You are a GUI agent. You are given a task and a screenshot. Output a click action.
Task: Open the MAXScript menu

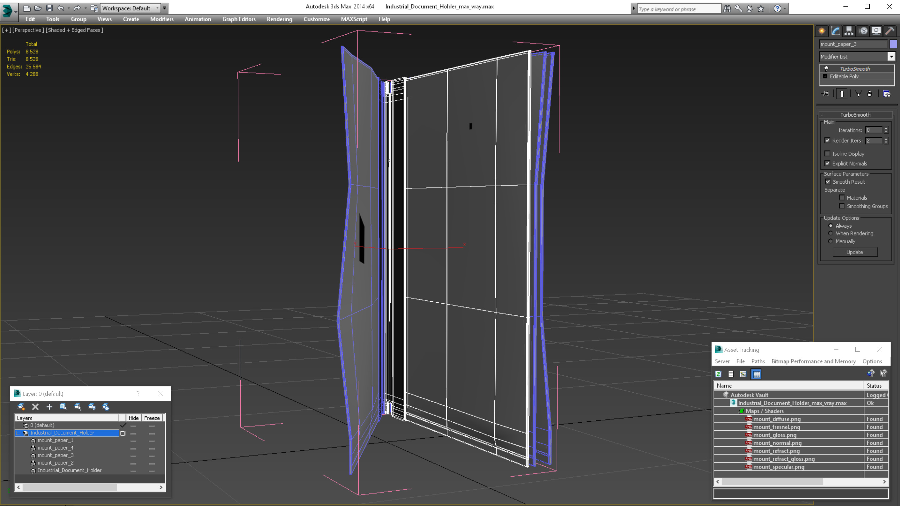(x=354, y=19)
